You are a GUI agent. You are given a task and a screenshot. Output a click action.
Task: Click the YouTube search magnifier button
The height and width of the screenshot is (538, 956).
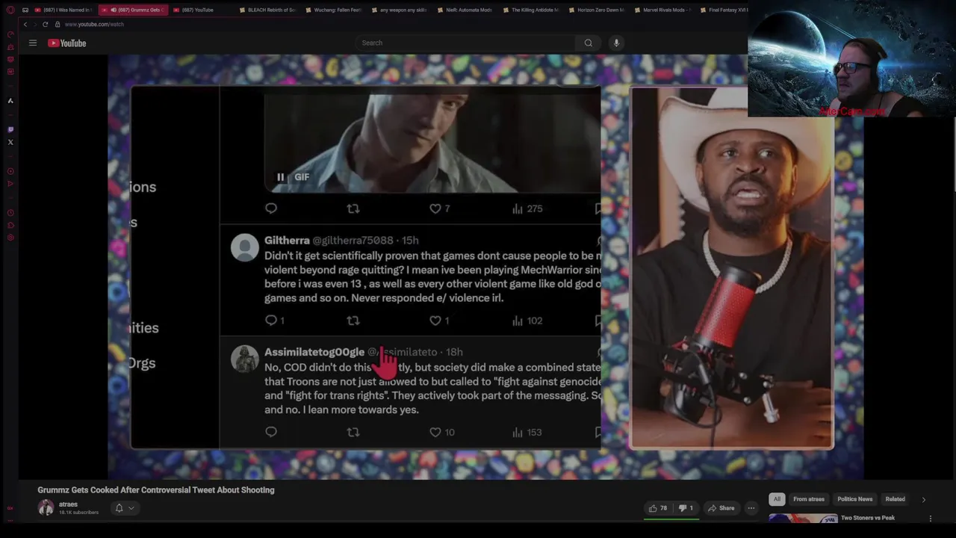(589, 43)
